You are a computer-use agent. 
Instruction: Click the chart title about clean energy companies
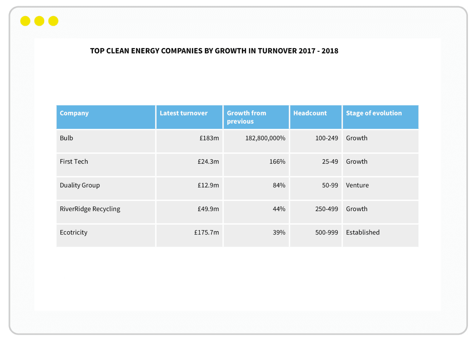coord(214,51)
